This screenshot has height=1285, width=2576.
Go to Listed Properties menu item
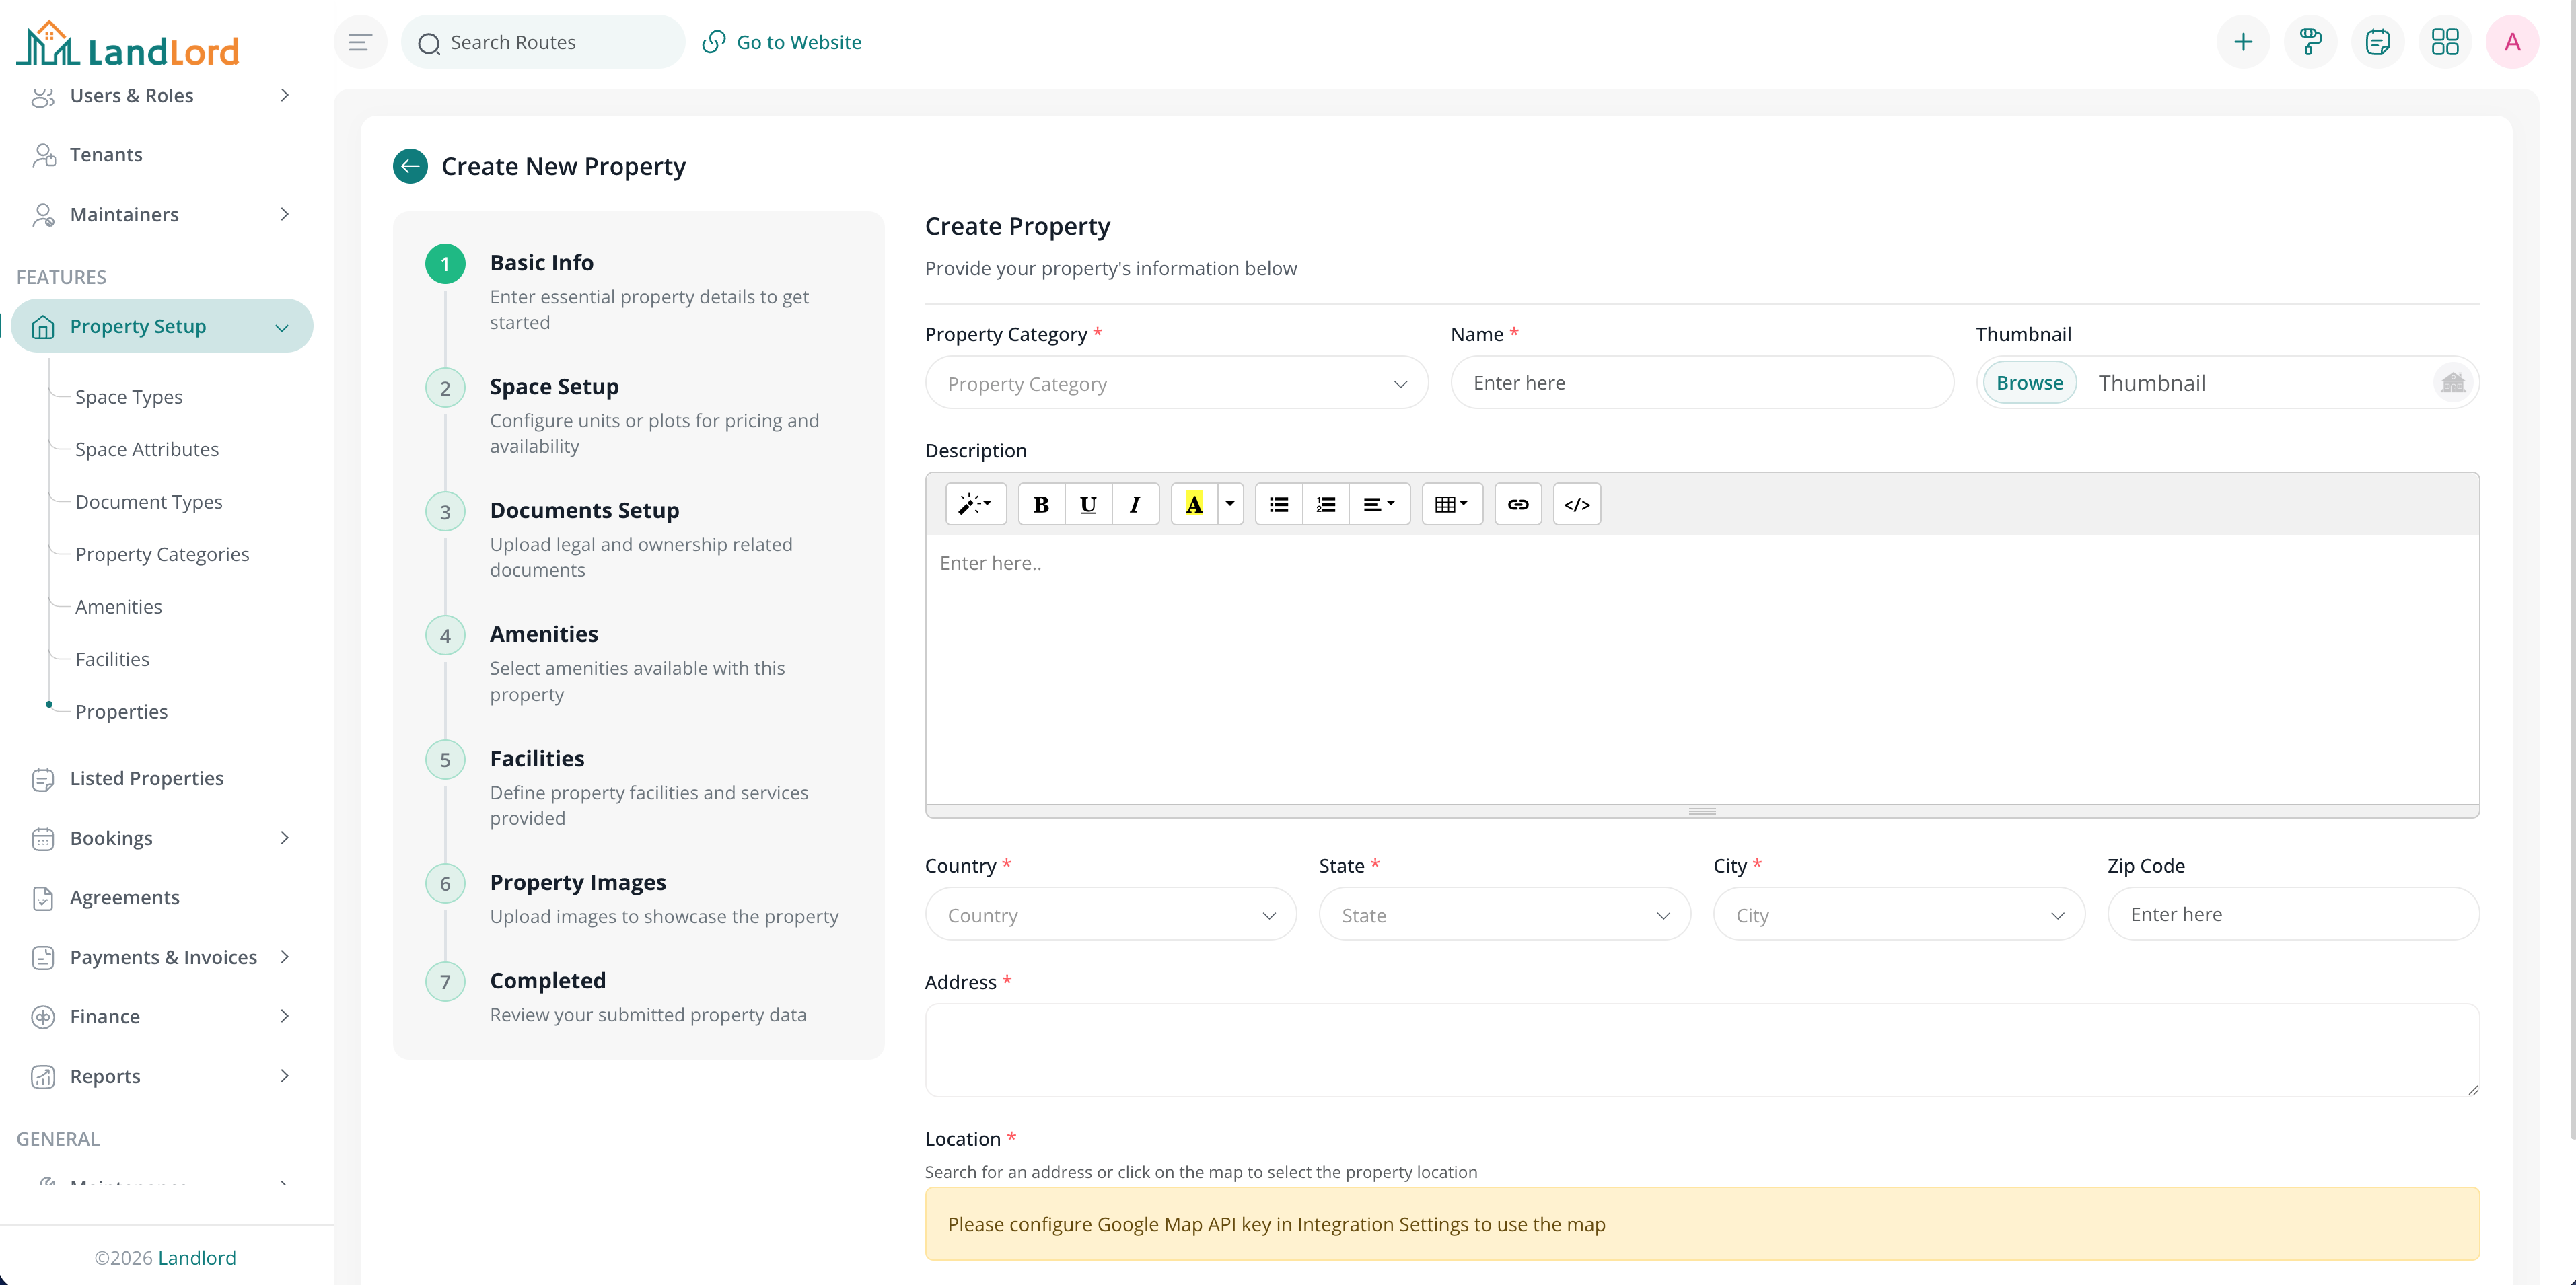(147, 778)
